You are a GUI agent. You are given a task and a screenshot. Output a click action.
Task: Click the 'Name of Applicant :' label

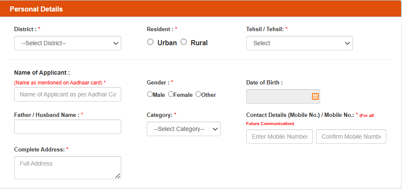42,73
